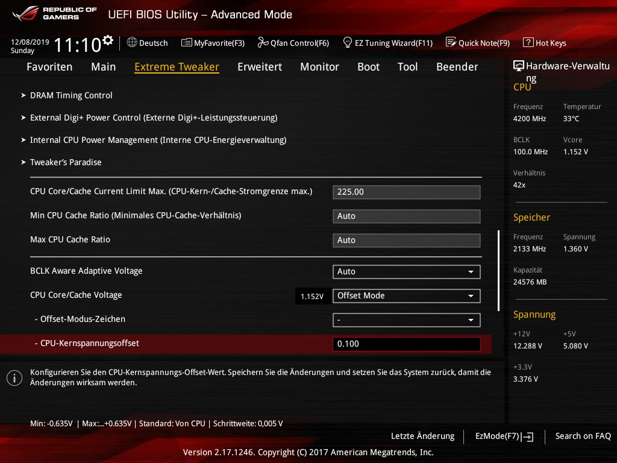
Task: Switch to the Boot tab
Action: tap(368, 66)
